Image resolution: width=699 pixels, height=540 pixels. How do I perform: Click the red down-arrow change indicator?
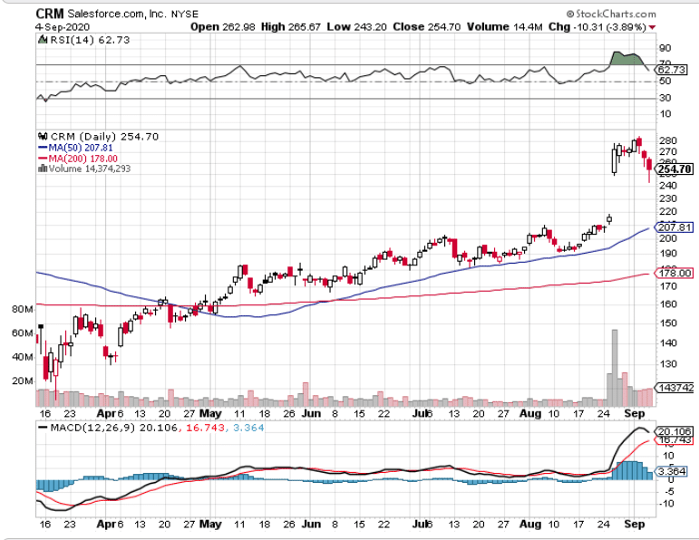652,27
